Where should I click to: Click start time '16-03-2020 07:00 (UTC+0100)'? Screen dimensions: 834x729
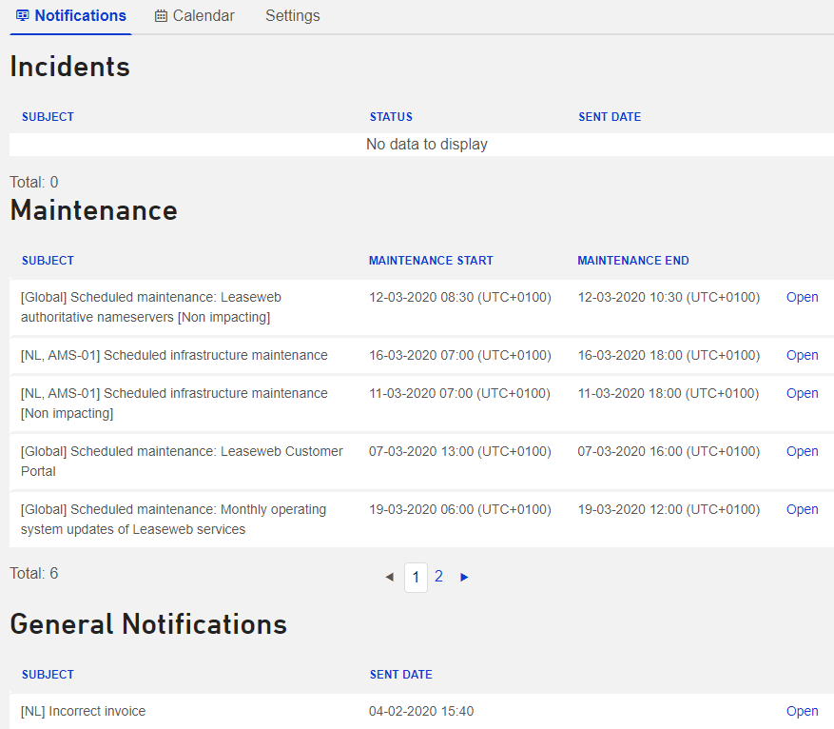click(460, 355)
